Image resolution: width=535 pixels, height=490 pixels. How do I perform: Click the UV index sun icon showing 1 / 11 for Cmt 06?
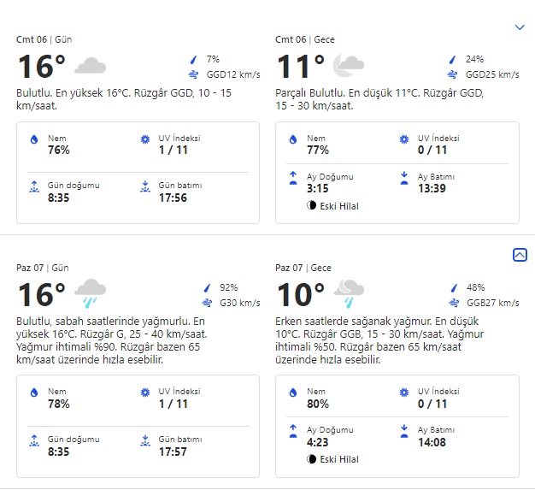(144, 139)
